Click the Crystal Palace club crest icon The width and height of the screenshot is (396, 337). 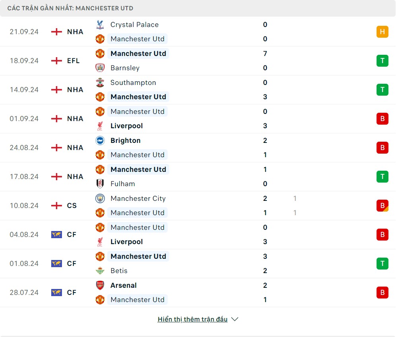(100, 25)
